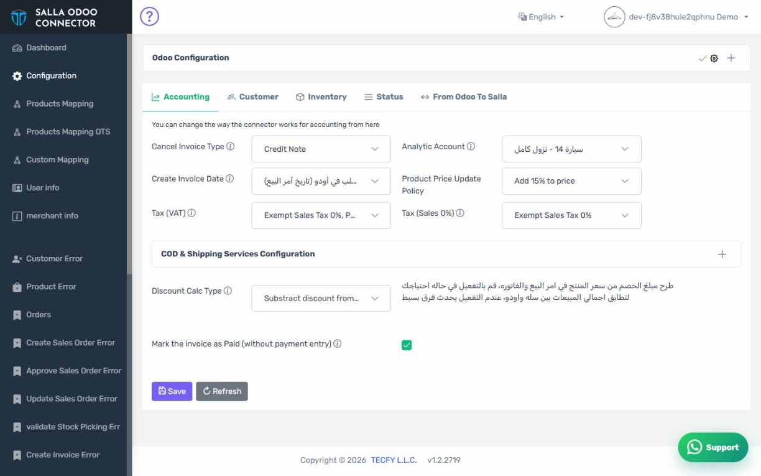Screen dimensions: 761x476
Task: Open the TECFY L.L.C. link
Action: (x=395, y=460)
